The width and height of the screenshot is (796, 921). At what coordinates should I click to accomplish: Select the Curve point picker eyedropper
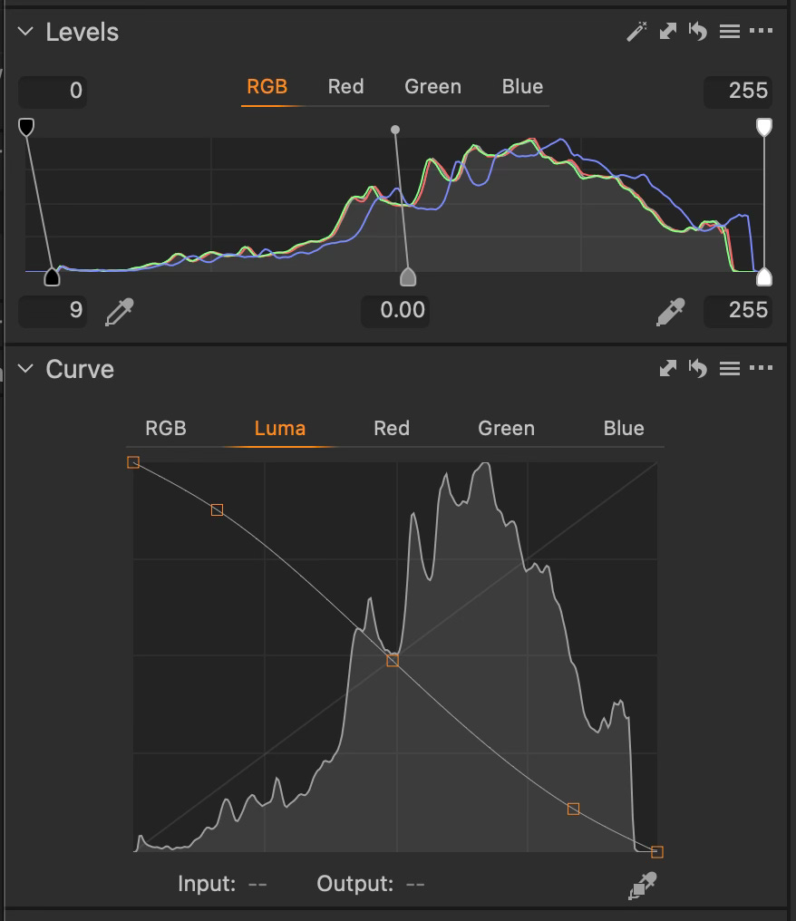[642, 886]
